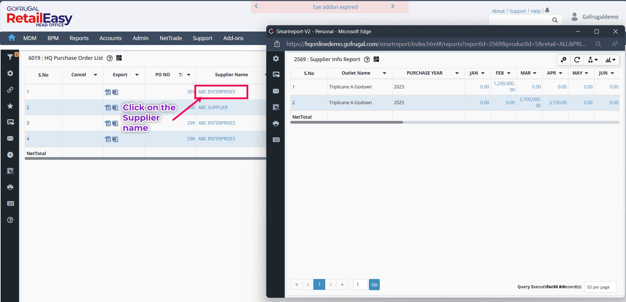Click the settings gear in Smartreport sidebar
The width and height of the screenshot is (626, 302).
(x=276, y=58)
